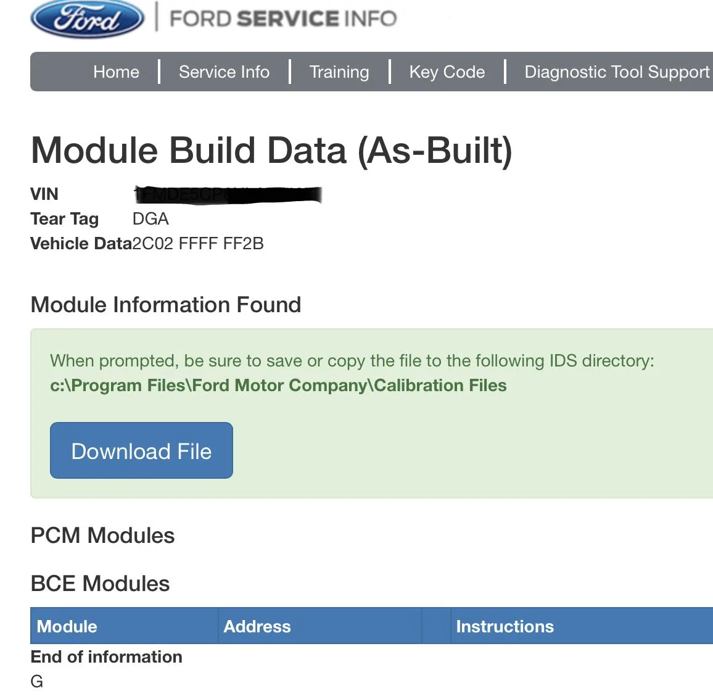Click the Module Build Data heading
This screenshot has width=713, height=699.
click(271, 151)
